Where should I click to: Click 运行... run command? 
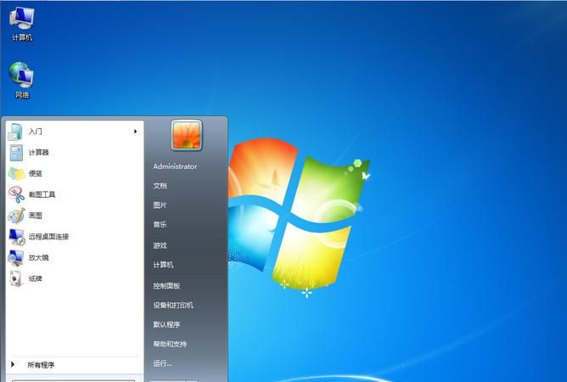(162, 363)
